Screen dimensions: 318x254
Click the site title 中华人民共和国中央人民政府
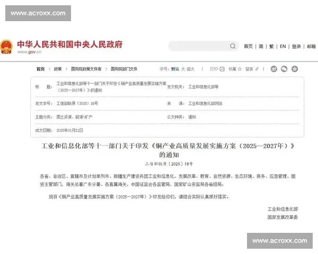(x=70, y=44)
